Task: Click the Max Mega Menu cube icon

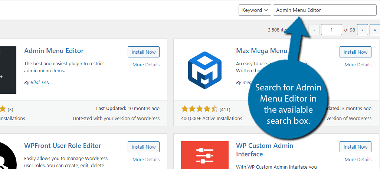Action: point(205,70)
